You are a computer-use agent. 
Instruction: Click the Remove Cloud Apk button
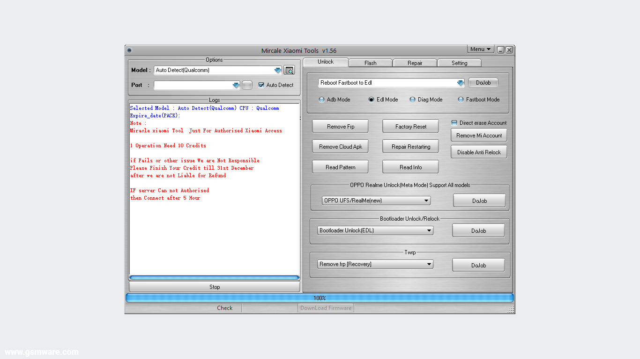pos(341,147)
